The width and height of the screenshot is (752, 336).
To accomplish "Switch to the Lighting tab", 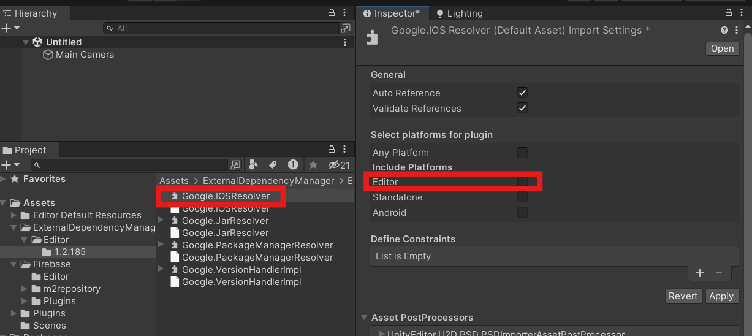I will pos(459,13).
